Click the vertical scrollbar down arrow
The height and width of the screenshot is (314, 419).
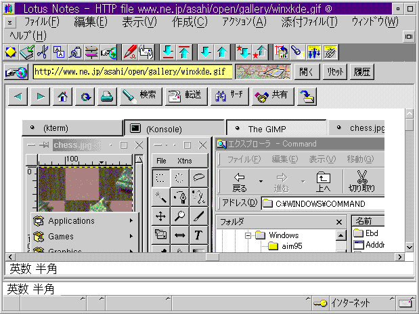click(410, 247)
